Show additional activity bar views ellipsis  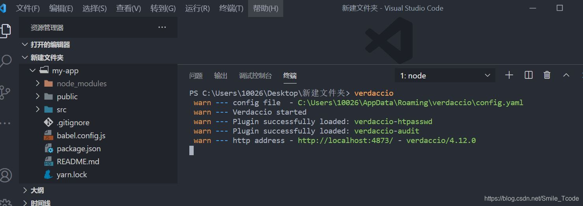(x=5, y=123)
